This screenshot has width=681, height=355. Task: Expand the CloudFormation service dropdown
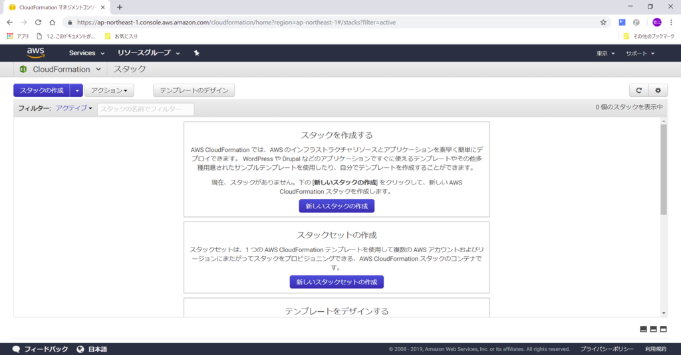(98, 70)
